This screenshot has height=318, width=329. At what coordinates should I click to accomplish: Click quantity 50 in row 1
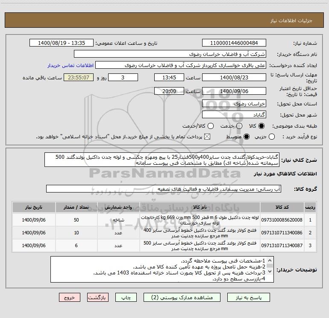coord(76,220)
